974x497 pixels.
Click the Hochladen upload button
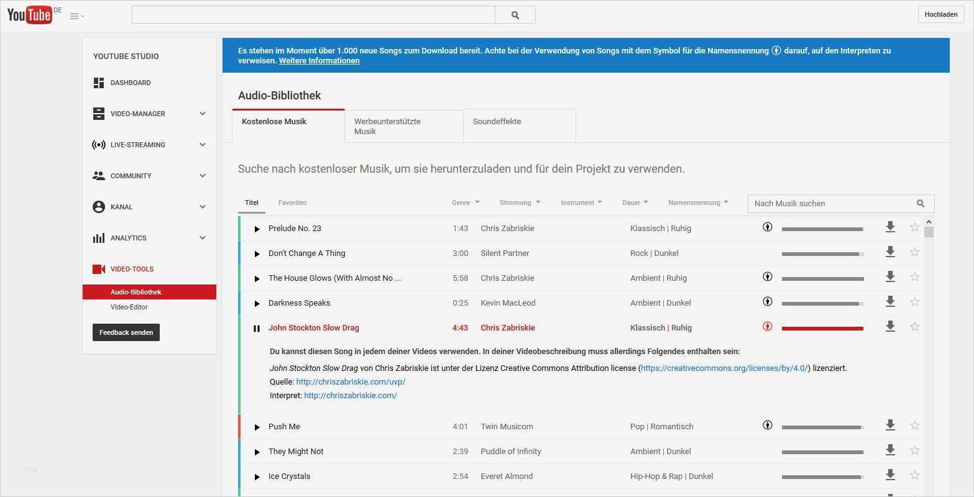[941, 14]
